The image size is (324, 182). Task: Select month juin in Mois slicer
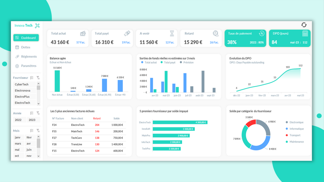pyautogui.click(x=30, y=149)
